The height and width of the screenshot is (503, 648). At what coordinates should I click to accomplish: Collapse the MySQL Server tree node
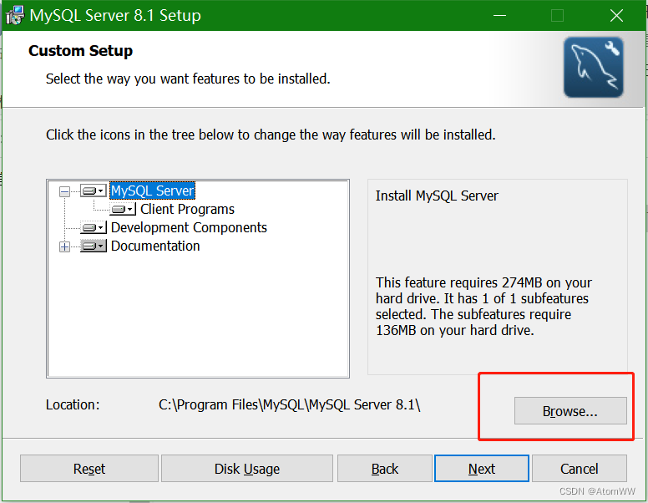coord(64,191)
